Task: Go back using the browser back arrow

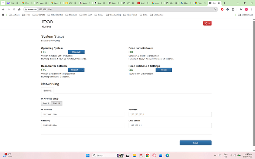Action: tap(3, 10)
